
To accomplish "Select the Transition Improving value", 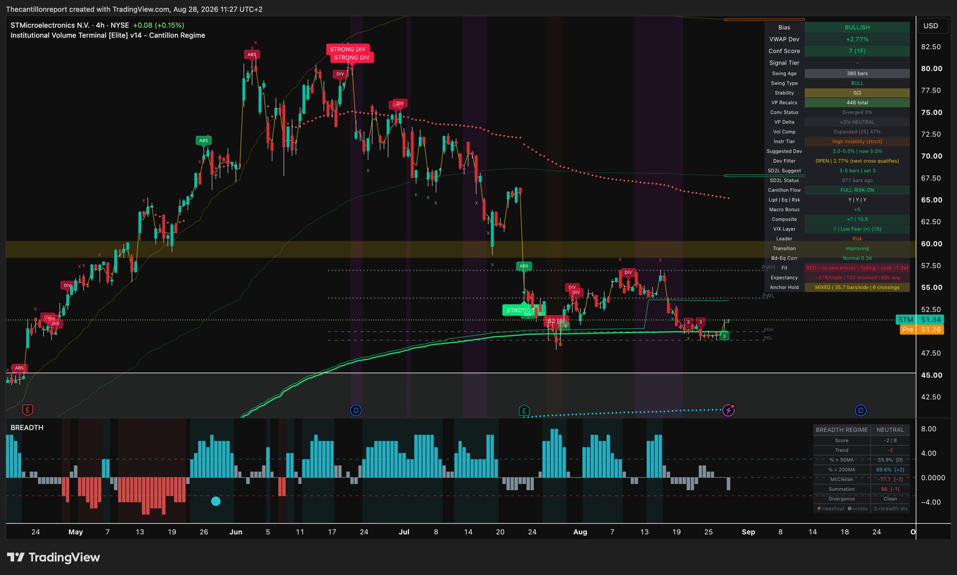I will 857,248.
